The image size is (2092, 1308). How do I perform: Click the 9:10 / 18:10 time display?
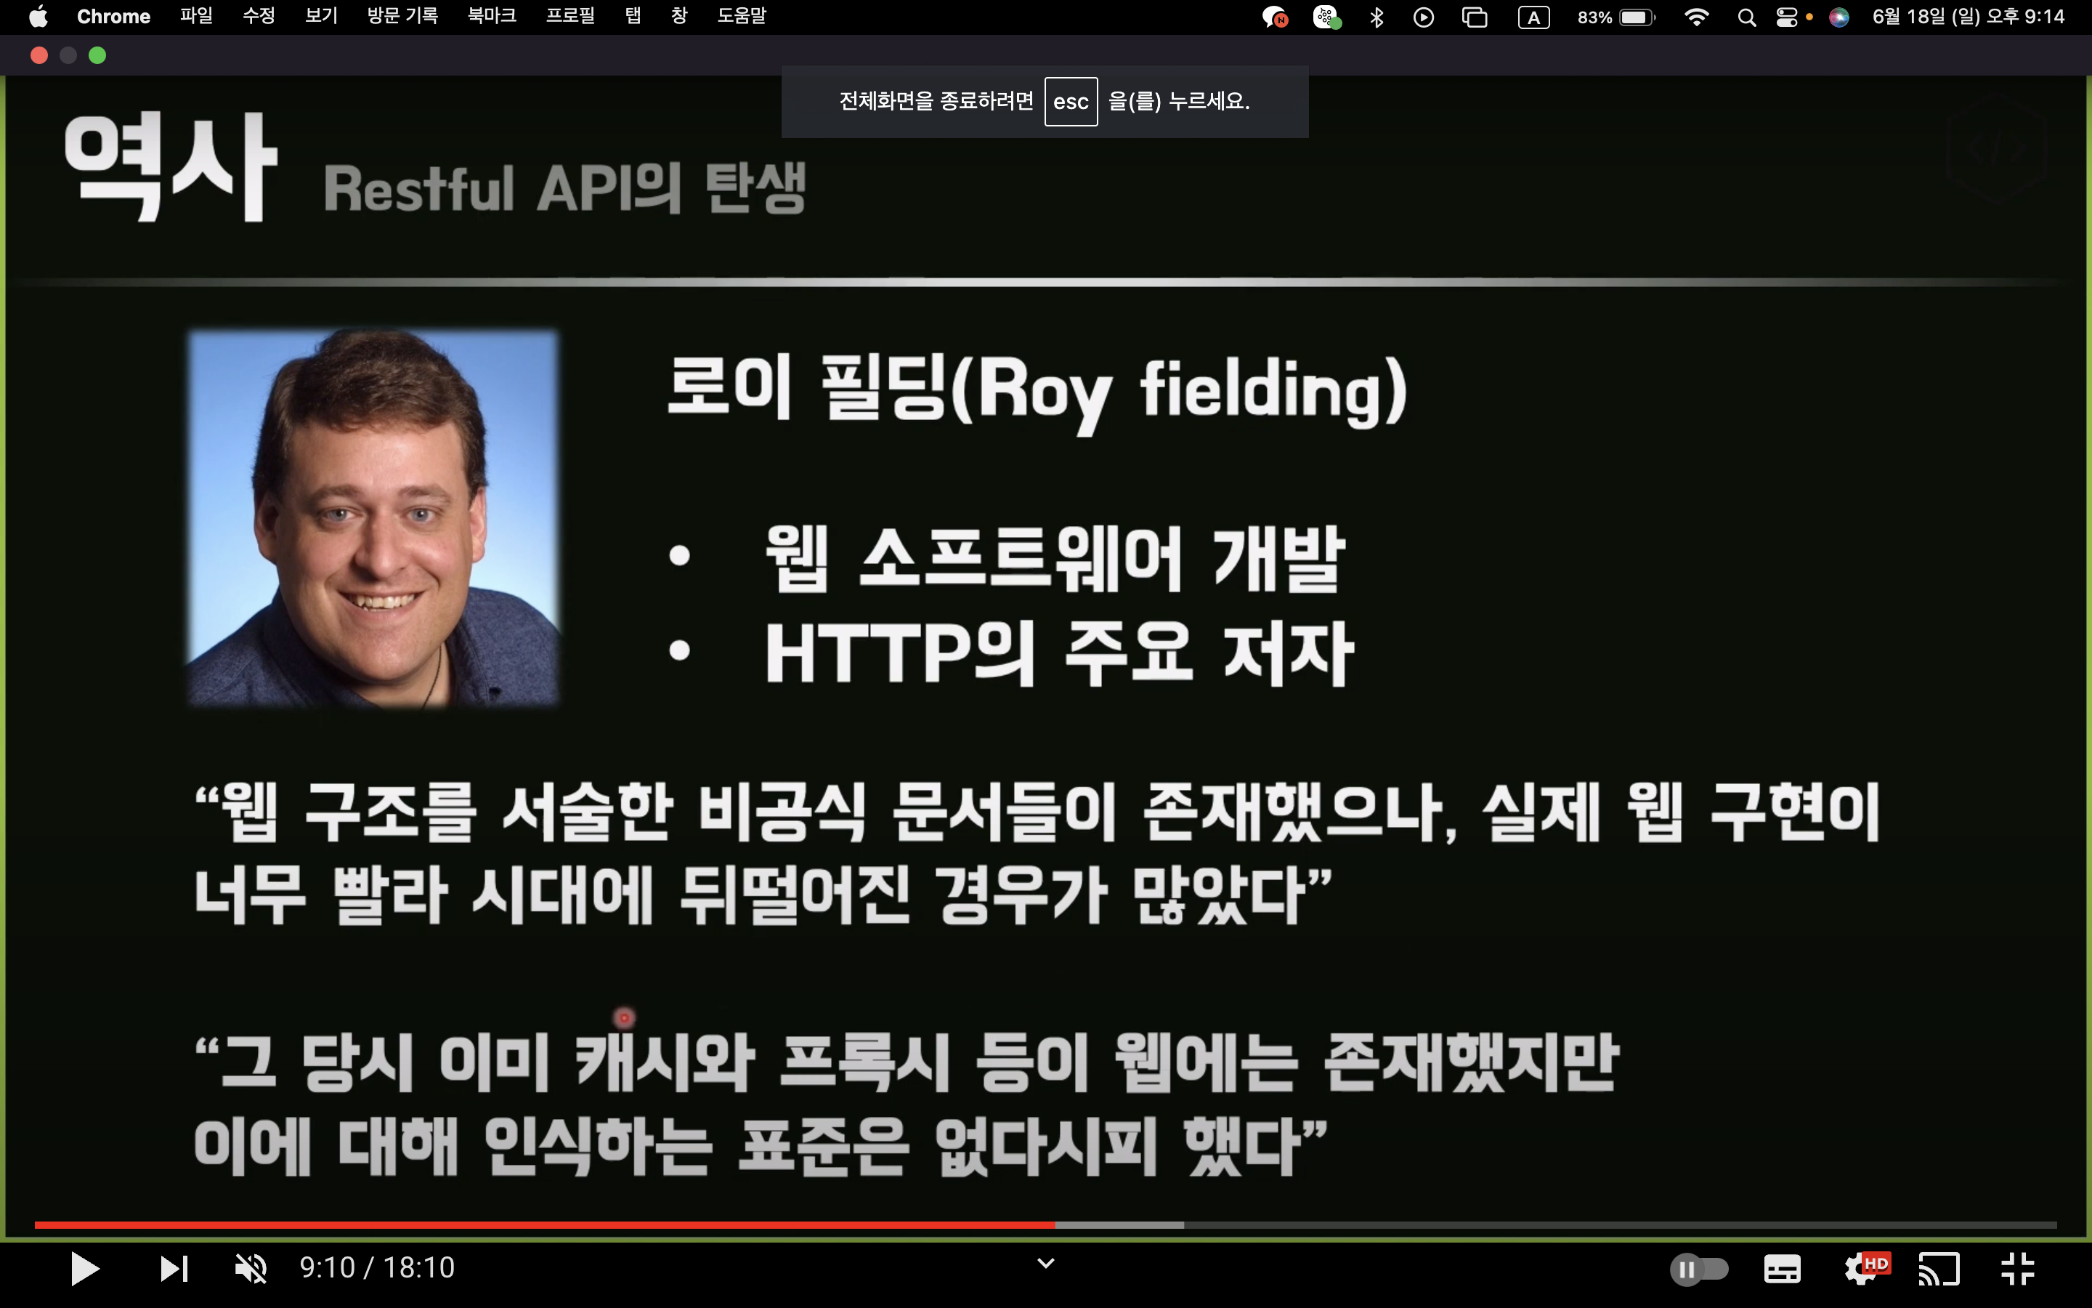377,1268
